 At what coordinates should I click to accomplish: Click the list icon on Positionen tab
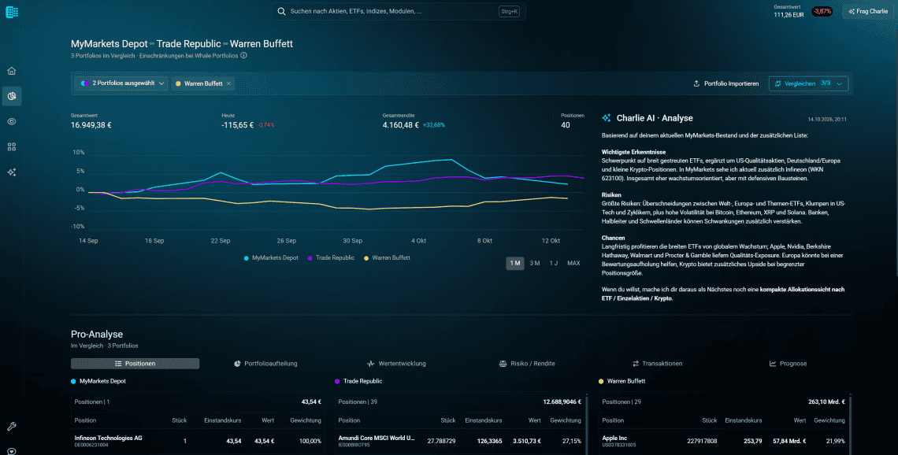118,364
